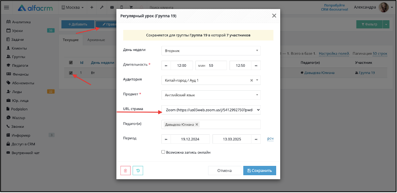The image size is (397, 193).
Task: Click end time arrow icon after 12:50
Action: (x=256, y=66)
